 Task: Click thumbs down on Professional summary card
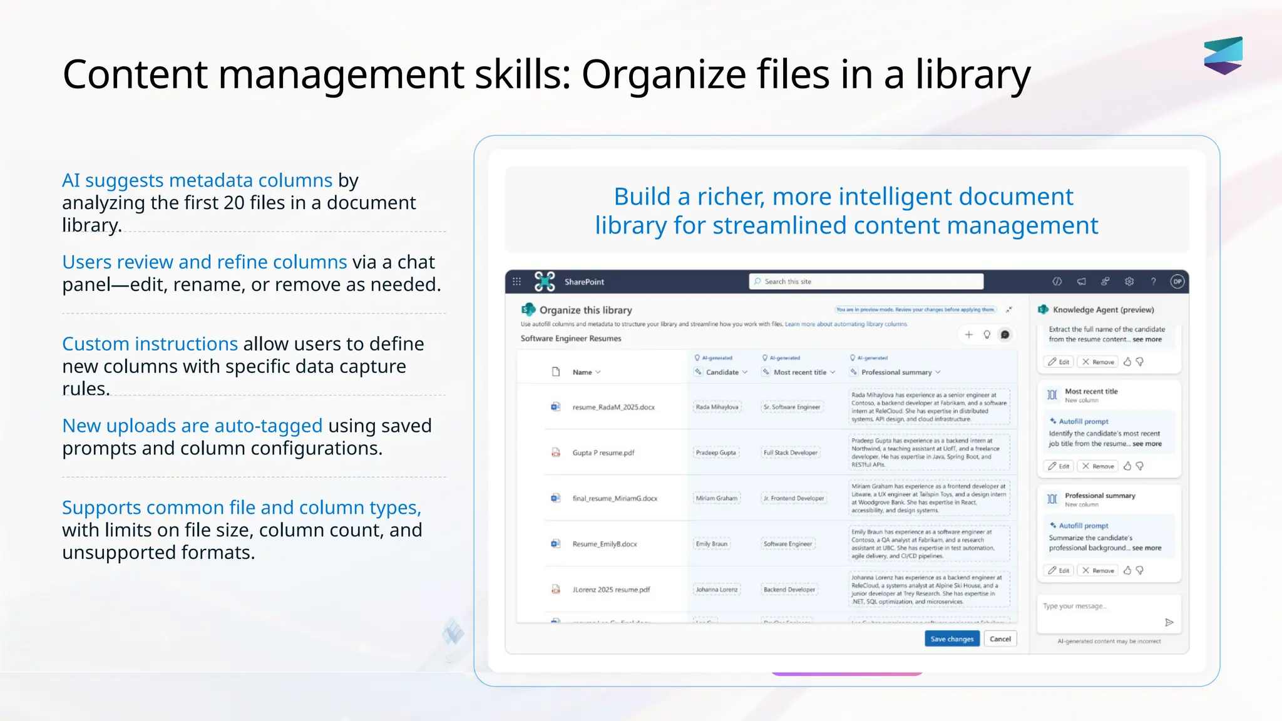tap(1140, 570)
